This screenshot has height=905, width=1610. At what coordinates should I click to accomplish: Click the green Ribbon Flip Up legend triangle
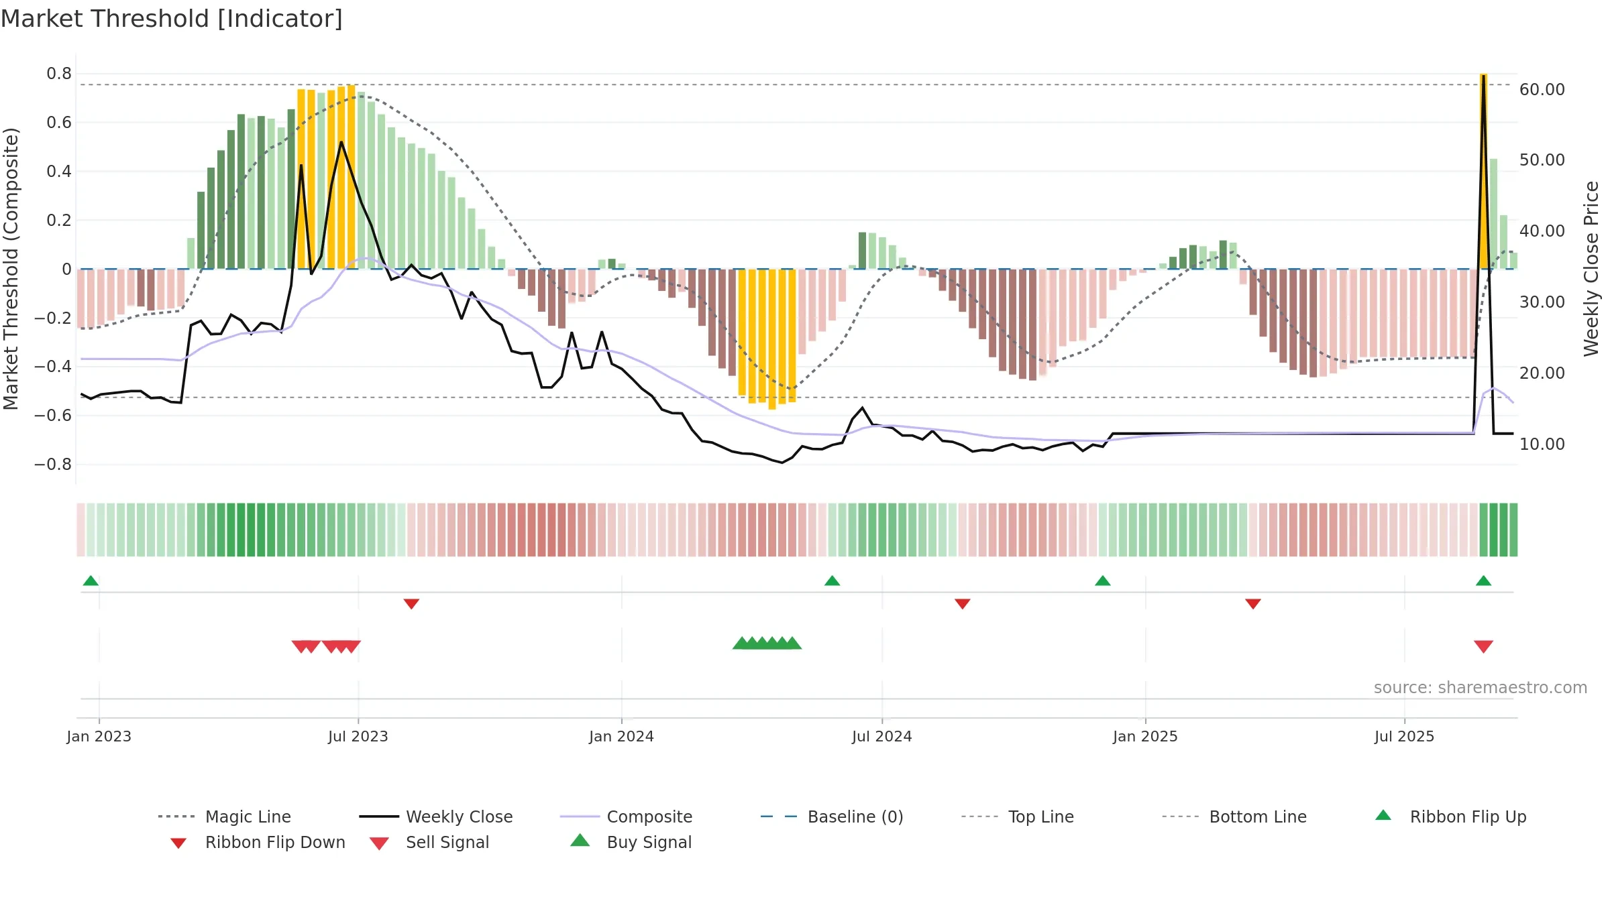(x=1383, y=815)
